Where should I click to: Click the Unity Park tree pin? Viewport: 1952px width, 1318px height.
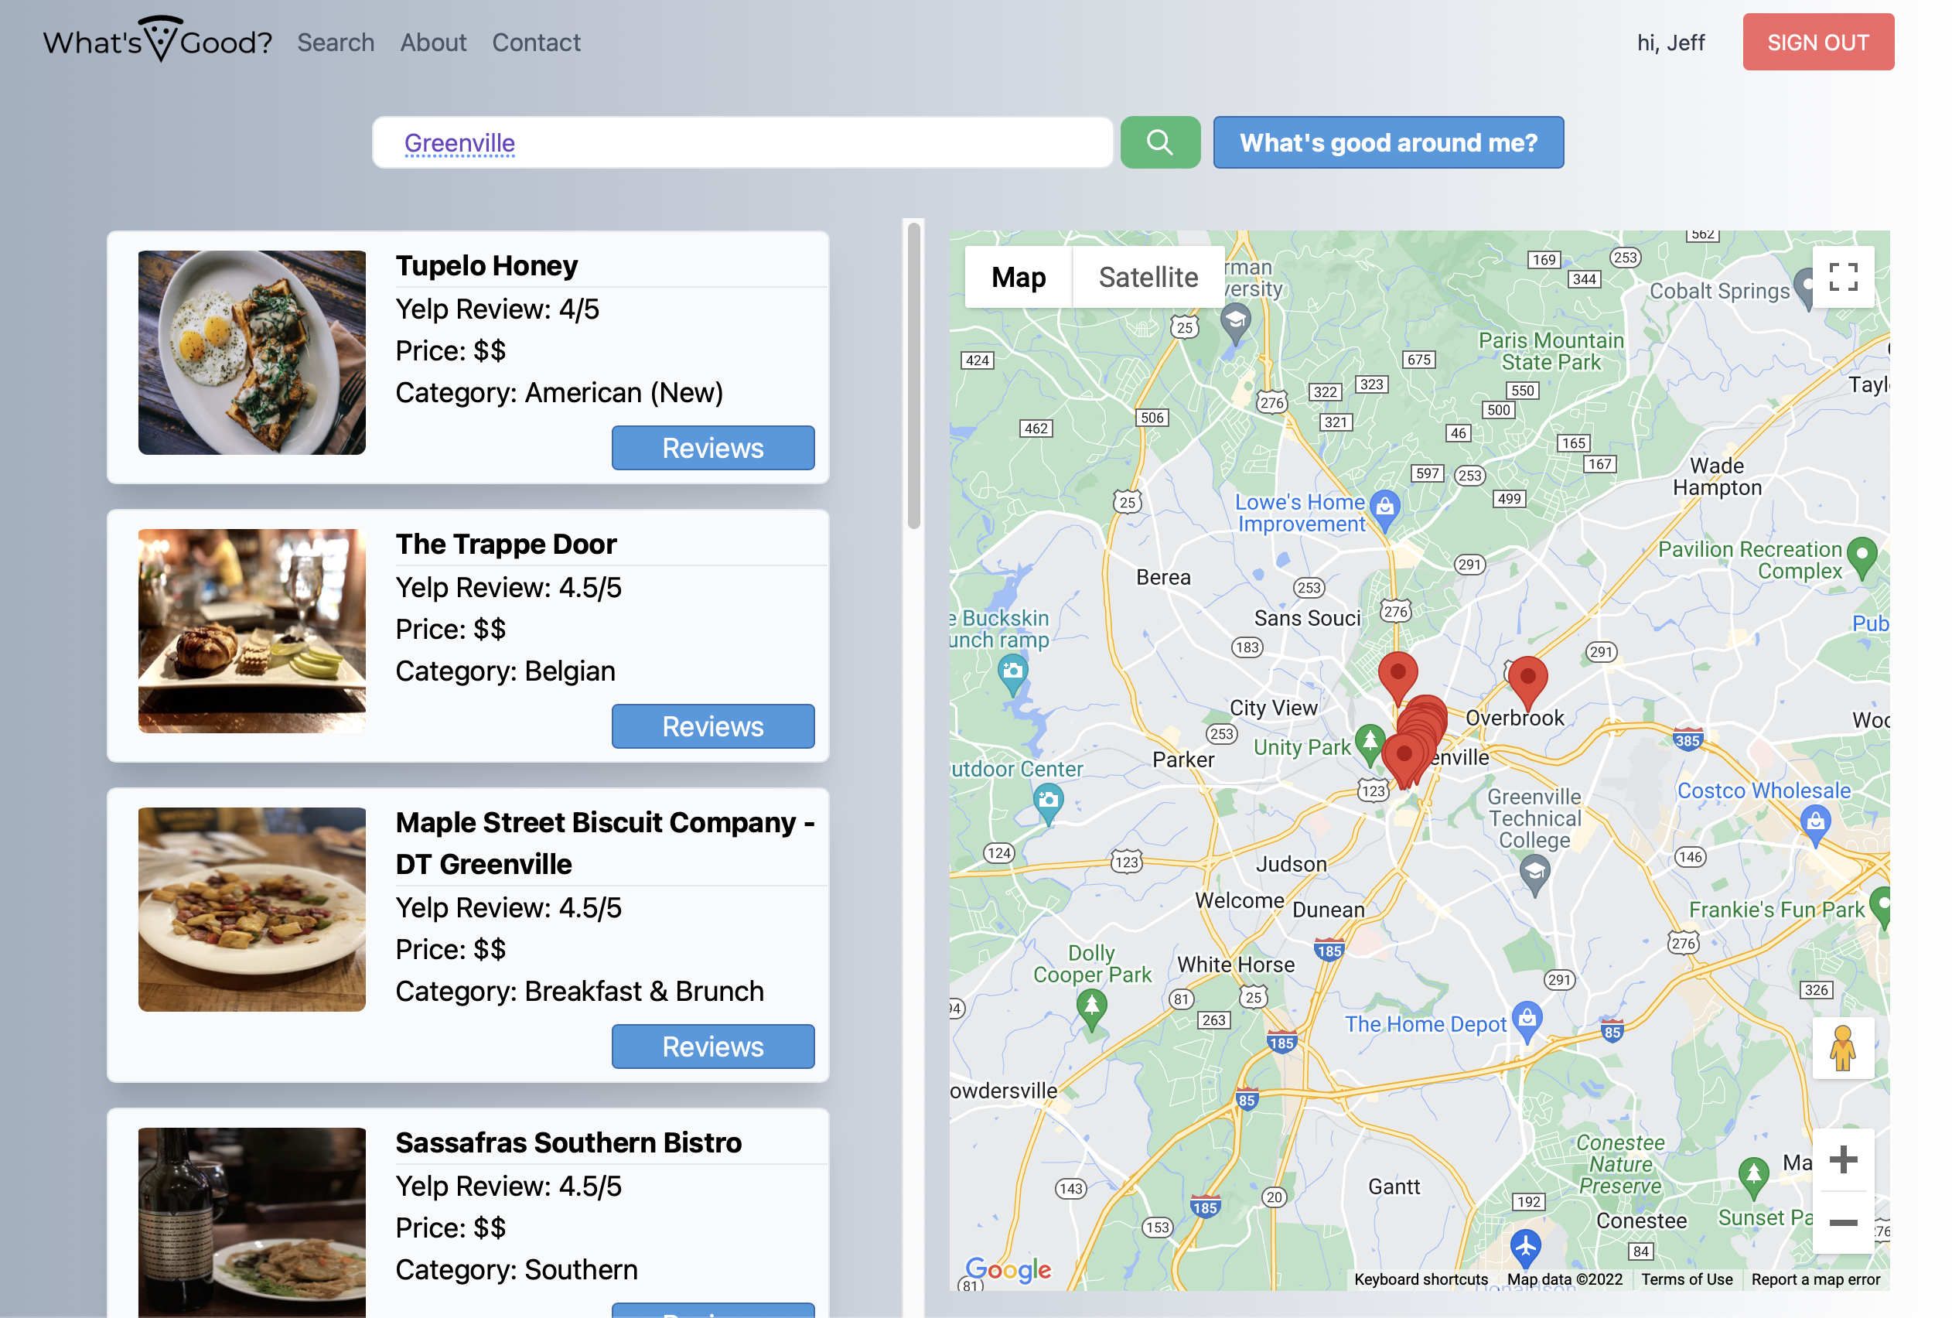1370,745
